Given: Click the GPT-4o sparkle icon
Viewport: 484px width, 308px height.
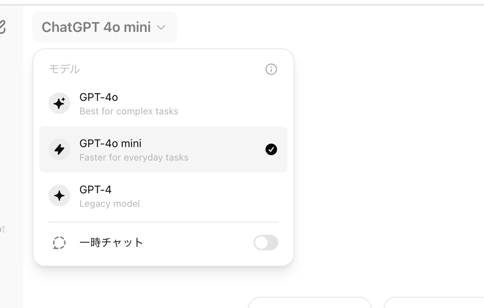Looking at the screenshot, I should pyautogui.click(x=59, y=103).
